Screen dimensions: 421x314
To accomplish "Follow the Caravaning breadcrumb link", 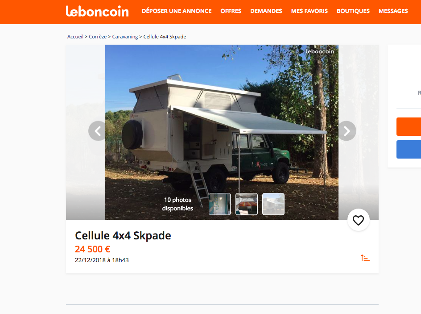I will [x=125, y=37].
